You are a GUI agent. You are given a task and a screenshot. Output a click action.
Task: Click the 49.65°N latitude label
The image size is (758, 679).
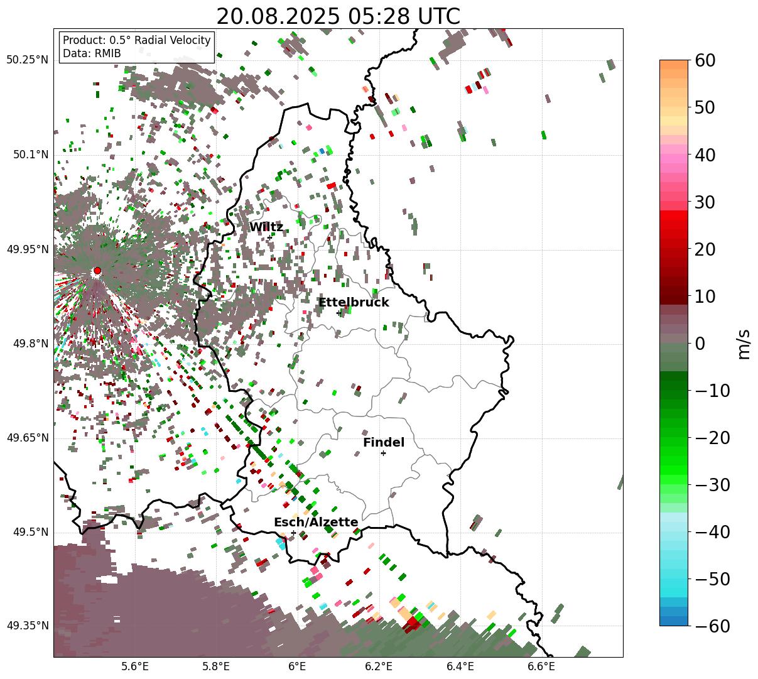(x=27, y=438)
